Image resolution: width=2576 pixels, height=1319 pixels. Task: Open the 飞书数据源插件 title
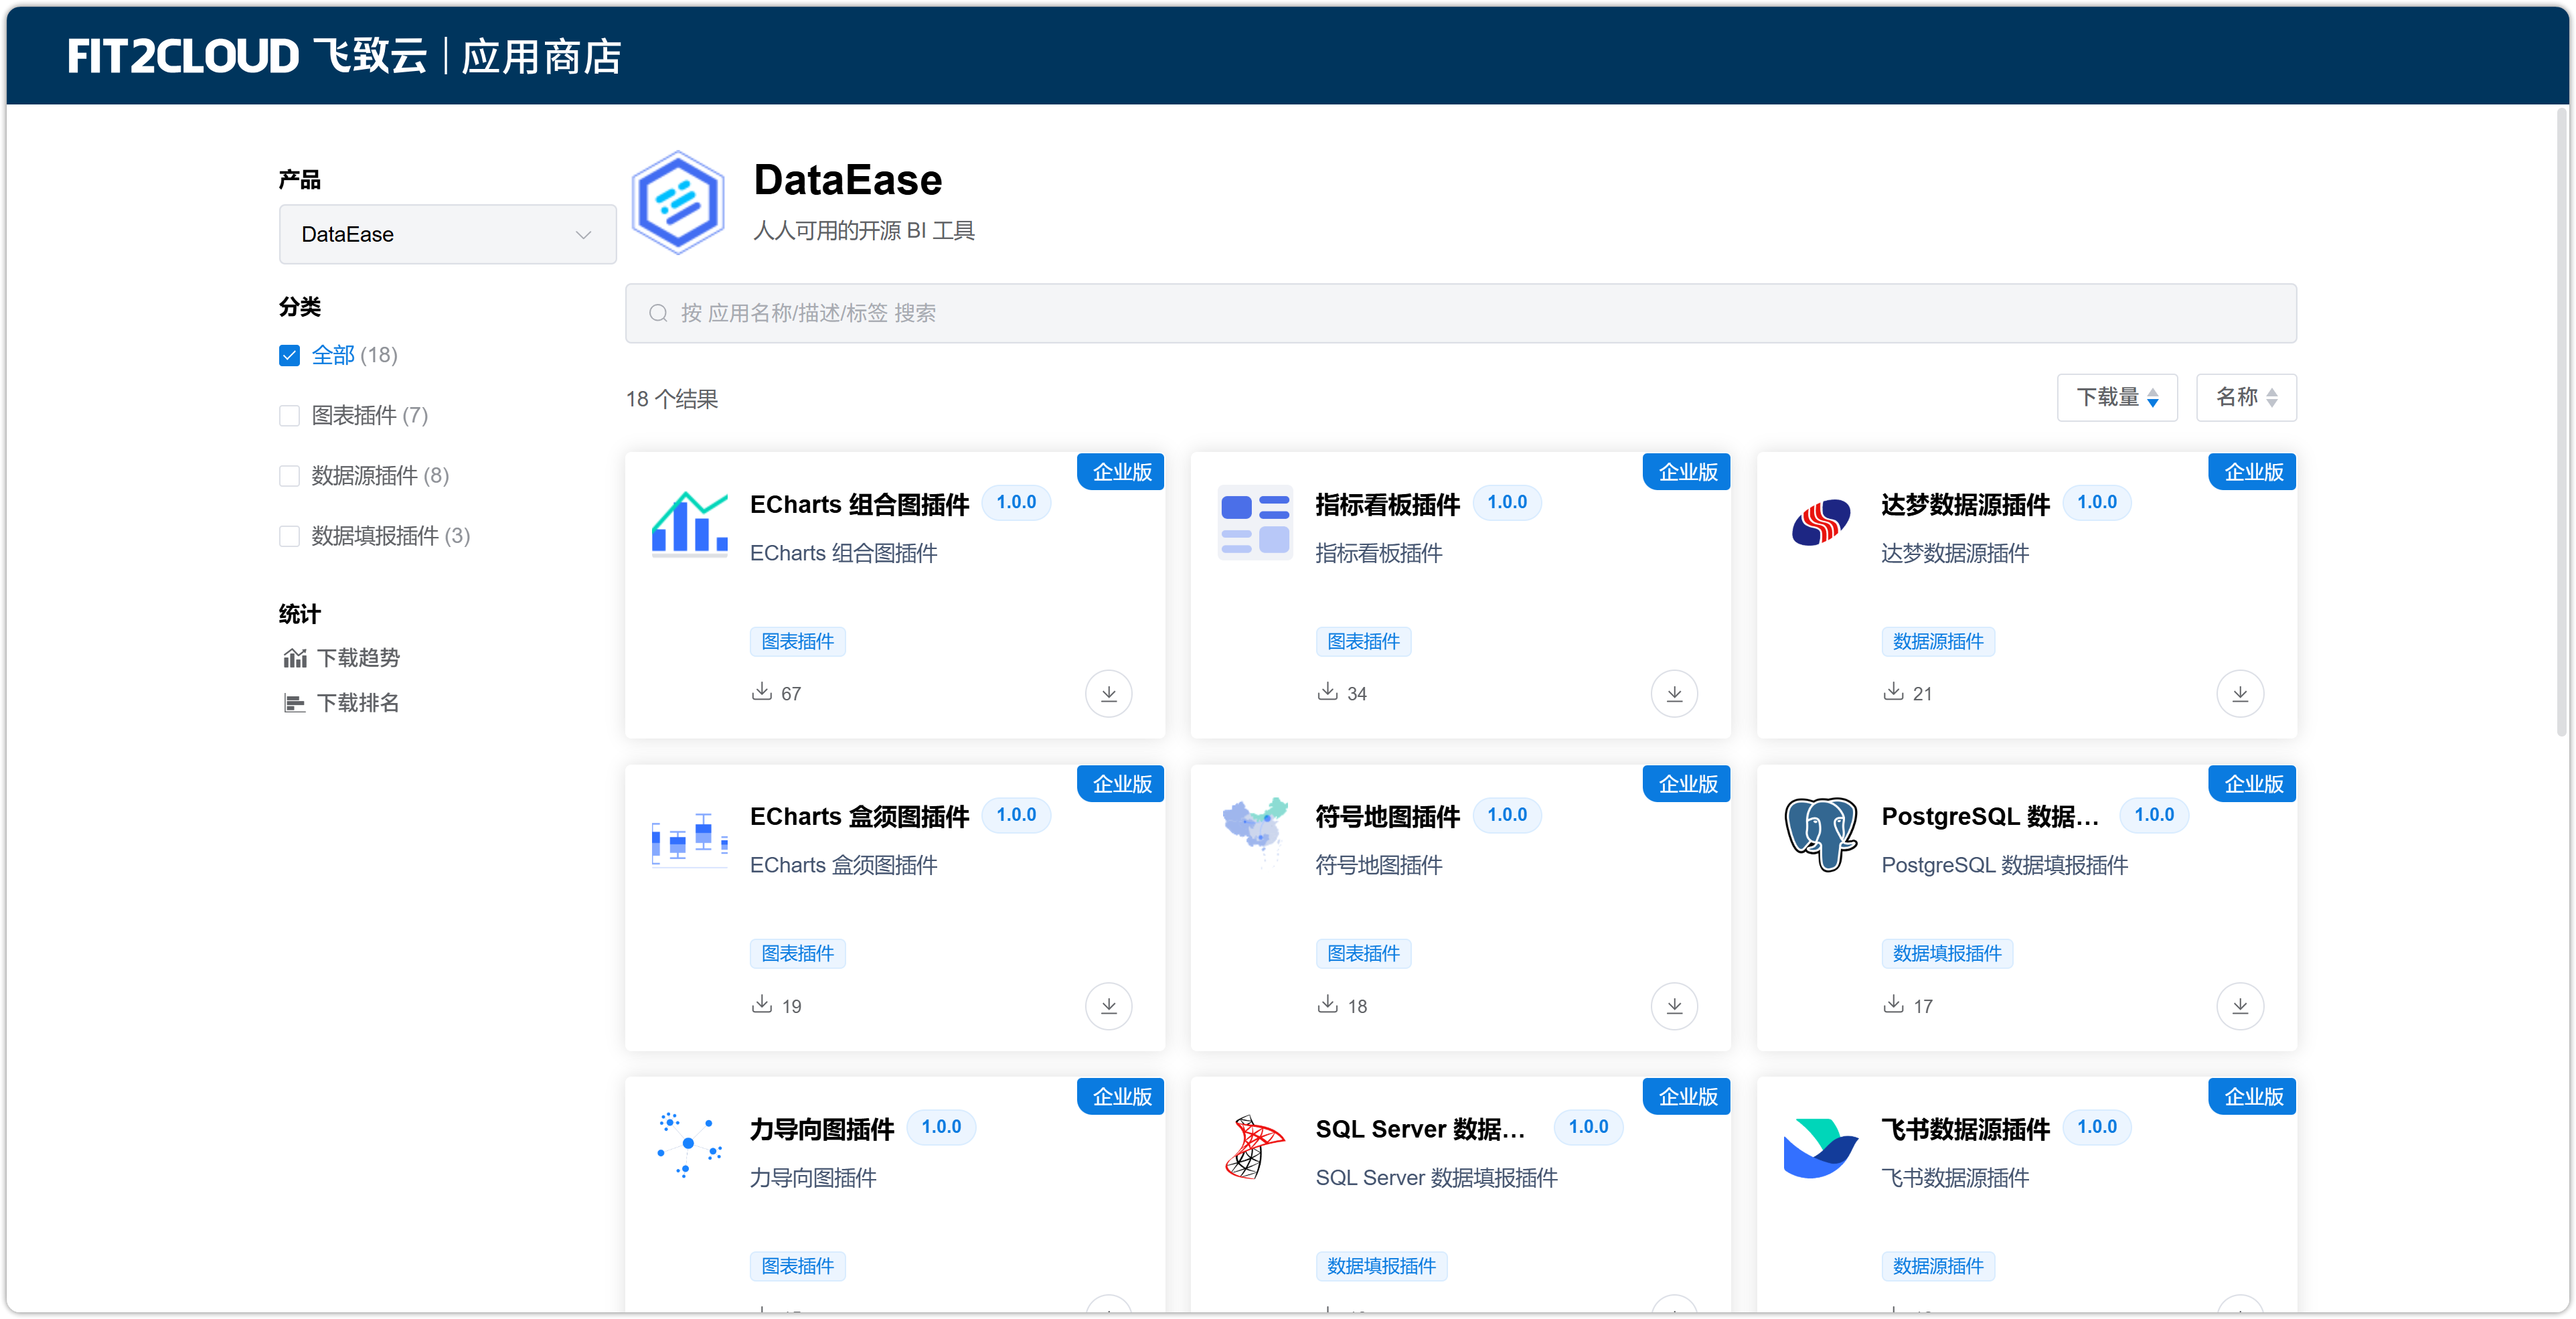[1965, 1129]
